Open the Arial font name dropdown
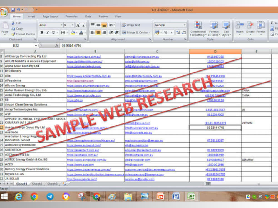 [61, 25]
